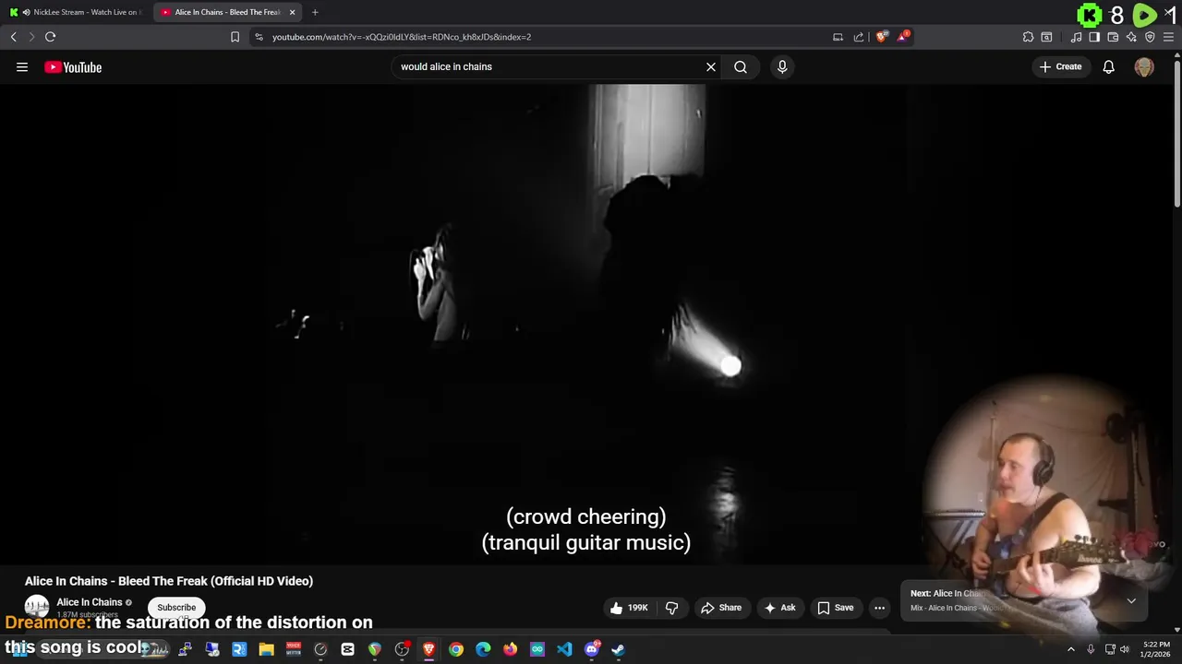Open Alice In Chains channel avatar
Viewport: 1182px width, 664px height.
click(x=36, y=606)
